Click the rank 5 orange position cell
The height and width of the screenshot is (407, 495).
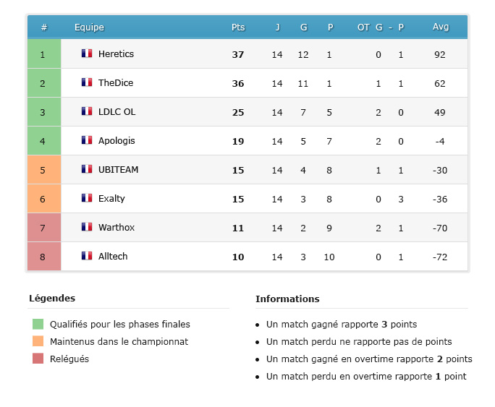[x=43, y=170]
